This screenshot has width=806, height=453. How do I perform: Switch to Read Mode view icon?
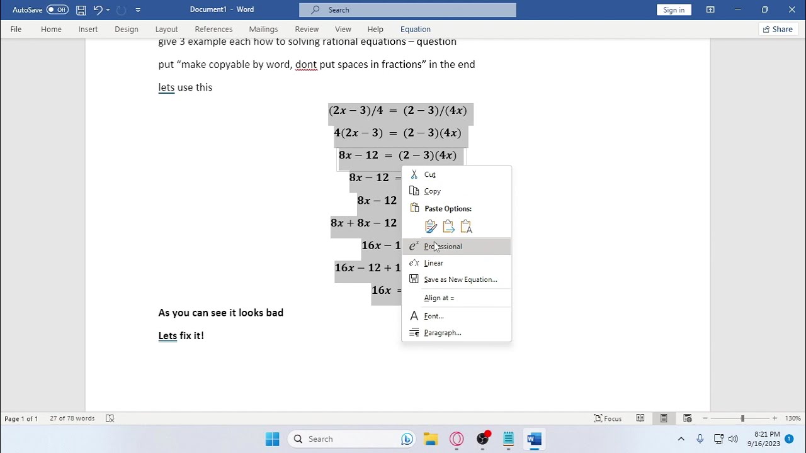click(640, 418)
